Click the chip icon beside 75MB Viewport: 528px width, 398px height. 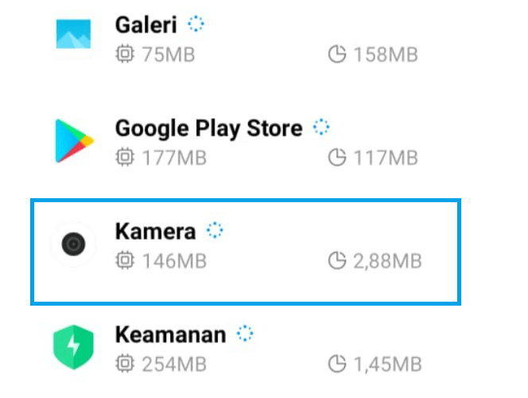(125, 54)
